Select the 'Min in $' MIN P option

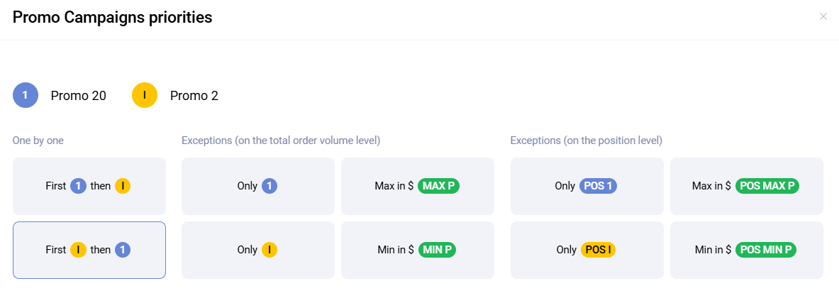tap(417, 250)
